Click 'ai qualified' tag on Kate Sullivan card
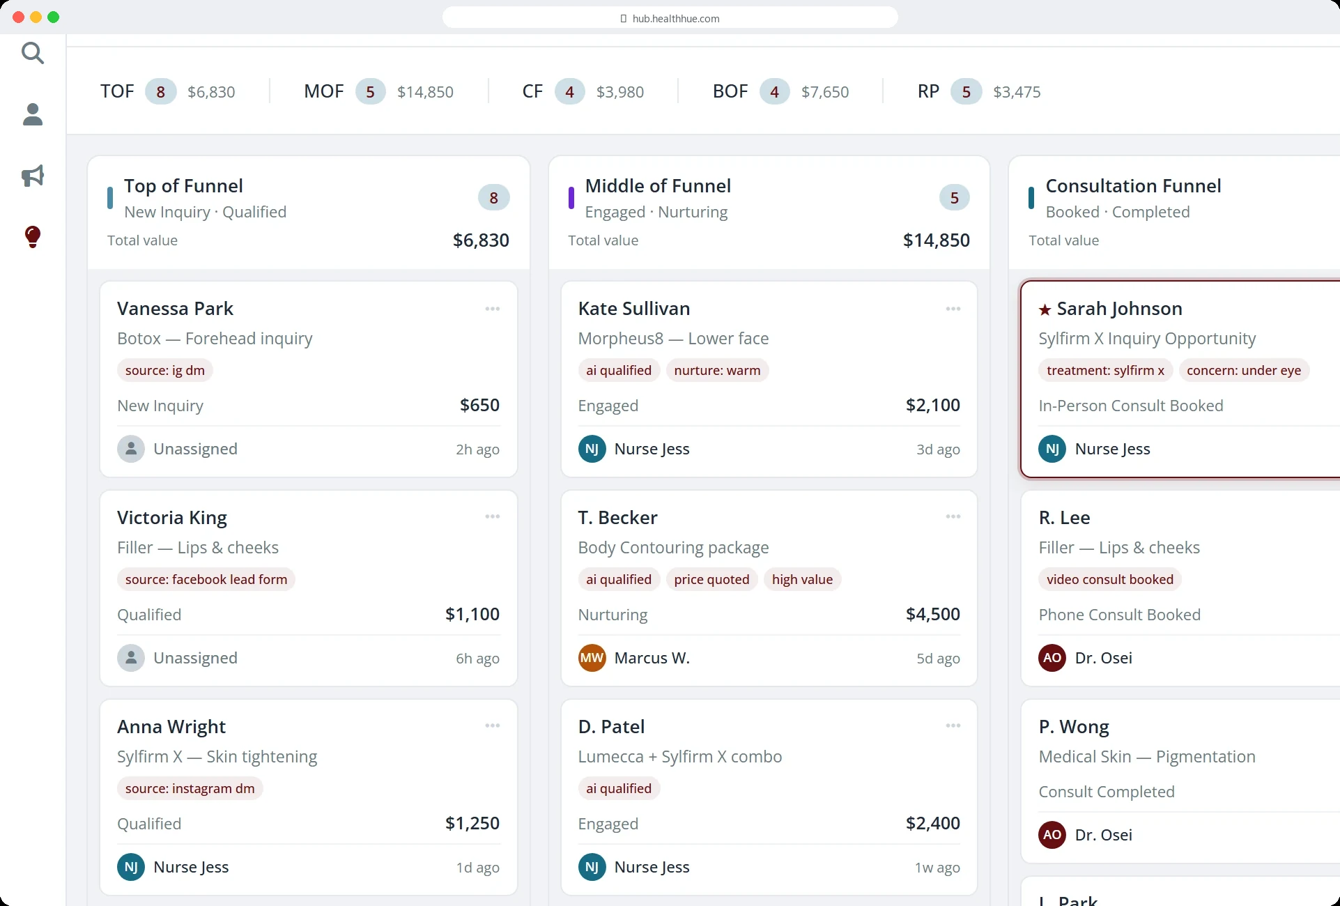1340x906 pixels. point(619,370)
